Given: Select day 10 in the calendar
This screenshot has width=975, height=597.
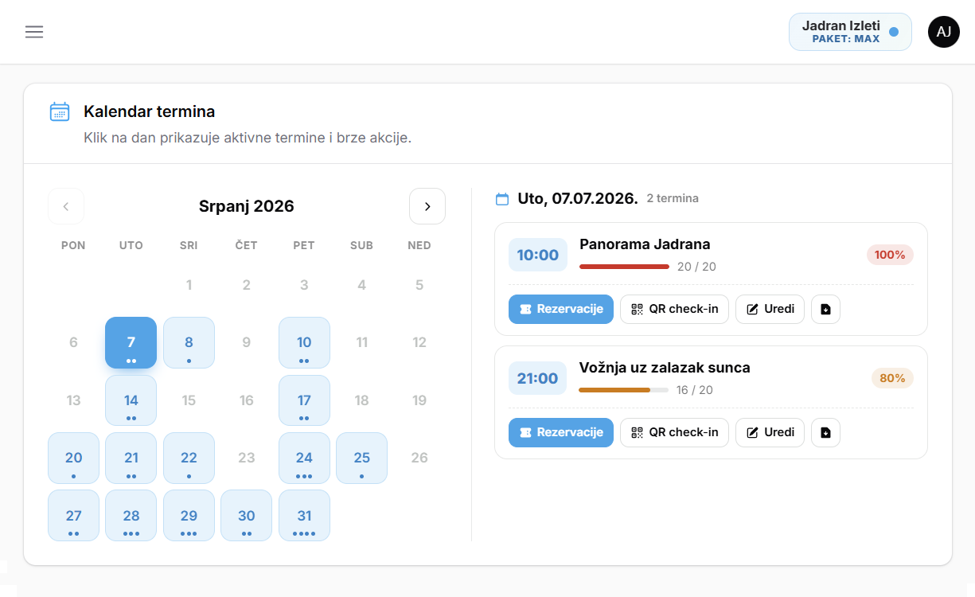Looking at the screenshot, I should click(x=304, y=343).
